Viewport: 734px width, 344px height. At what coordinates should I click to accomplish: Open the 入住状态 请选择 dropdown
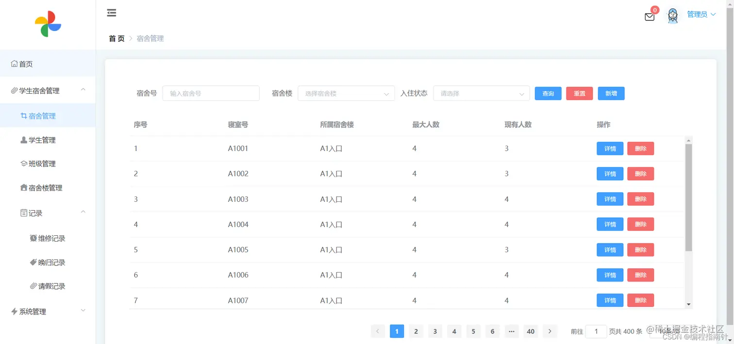click(x=482, y=93)
